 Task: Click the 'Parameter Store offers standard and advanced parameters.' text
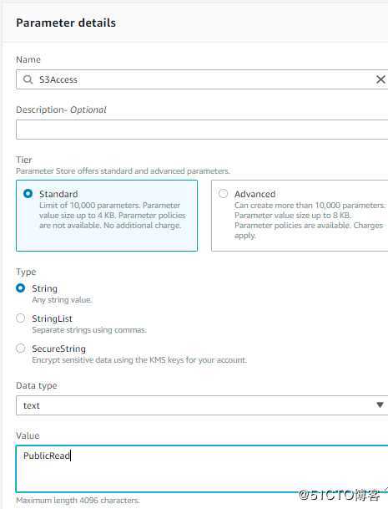pyautogui.click(x=123, y=171)
